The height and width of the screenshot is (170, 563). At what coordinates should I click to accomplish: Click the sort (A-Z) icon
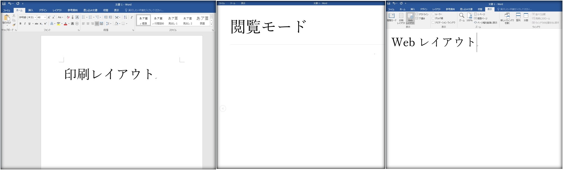pyautogui.click(x=125, y=17)
